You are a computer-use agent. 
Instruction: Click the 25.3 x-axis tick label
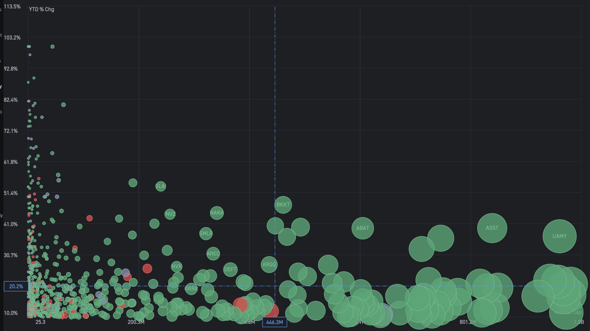pyautogui.click(x=40, y=322)
